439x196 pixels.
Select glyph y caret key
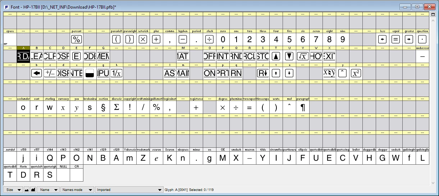pyautogui.click(x=343, y=73)
